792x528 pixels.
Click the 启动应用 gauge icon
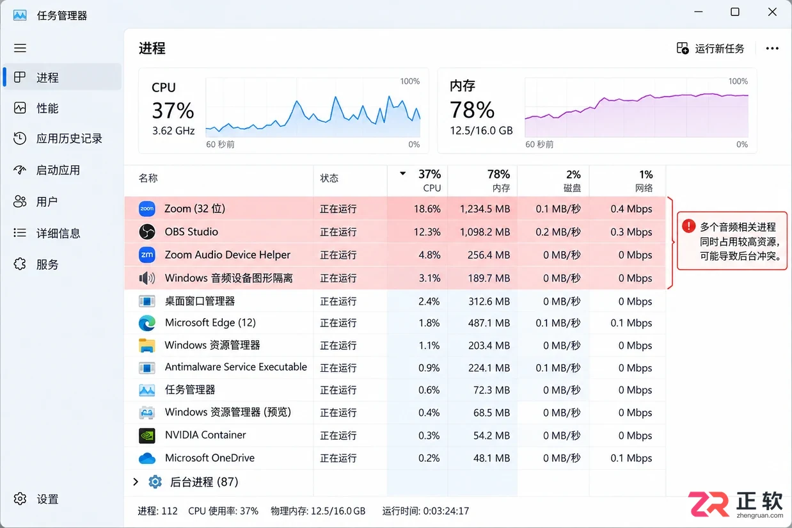tap(20, 170)
